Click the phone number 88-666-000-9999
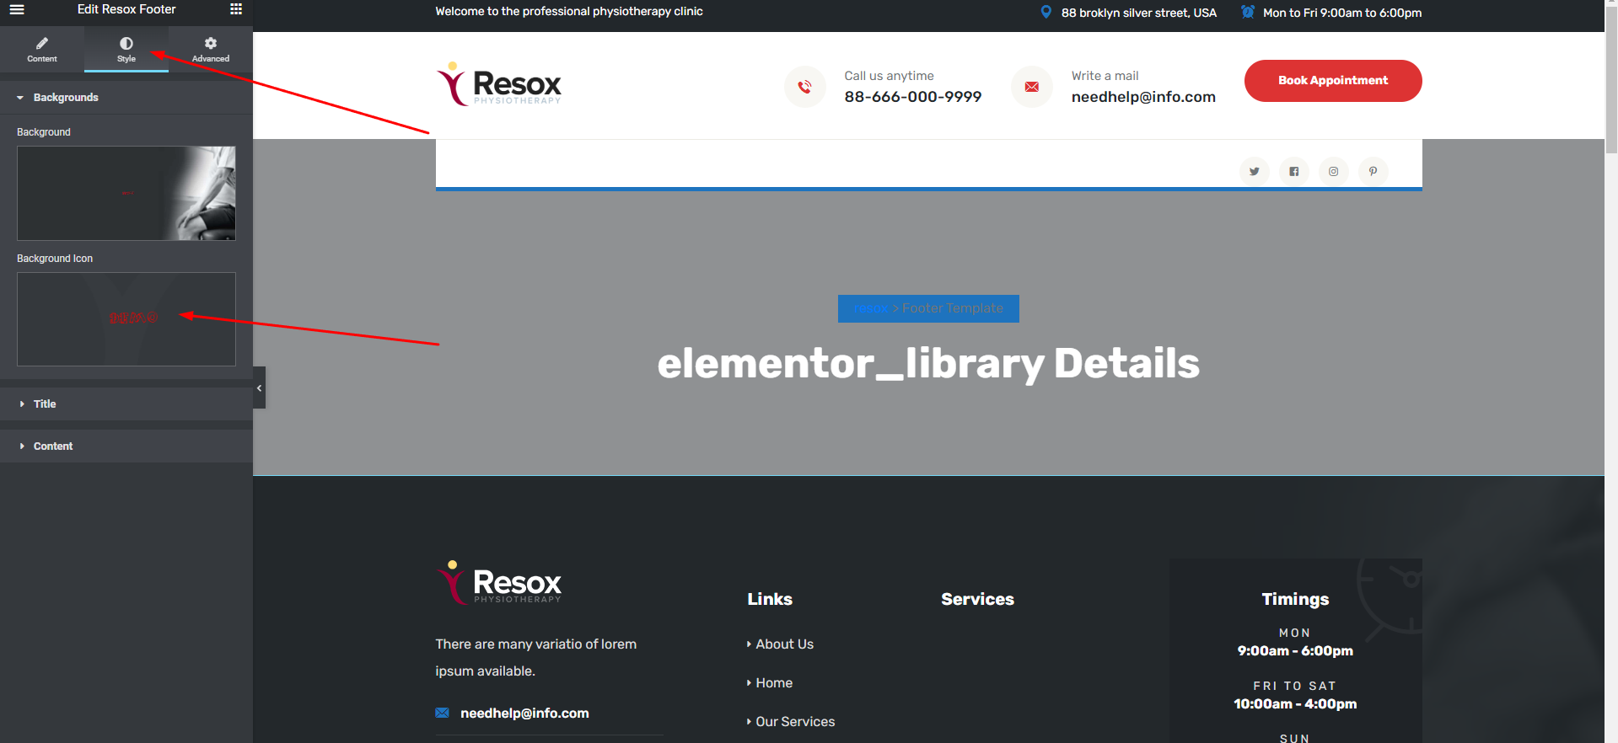The width and height of the screenshot is (1618, 743). 913,97
